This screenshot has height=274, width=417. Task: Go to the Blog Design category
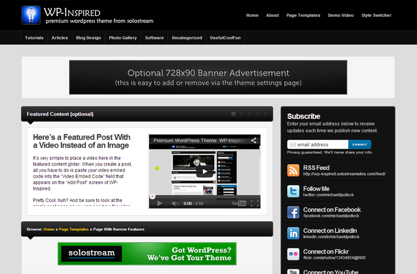(x=88, y=38)
